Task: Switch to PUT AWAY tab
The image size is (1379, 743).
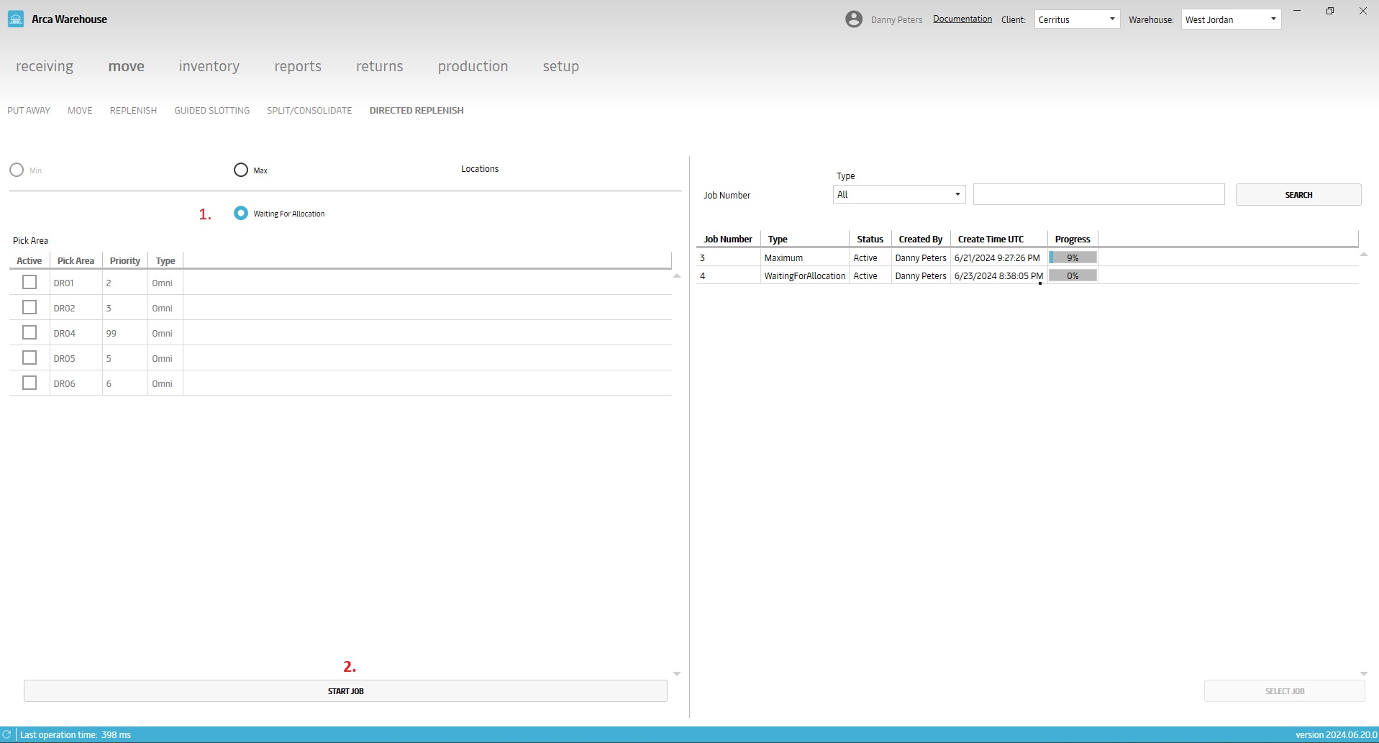Action: 29,111
